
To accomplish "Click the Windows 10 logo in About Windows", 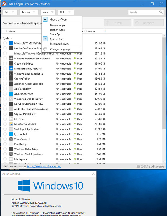I will click(23, 185).
